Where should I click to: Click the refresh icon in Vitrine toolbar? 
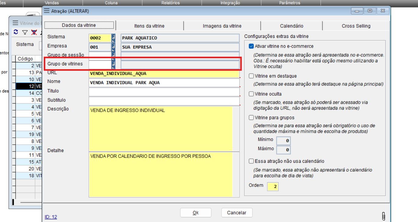pos(16,32)
